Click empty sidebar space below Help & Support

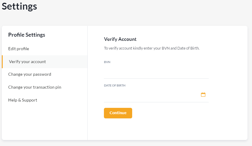pyautogui.click(x=44, y=123)
